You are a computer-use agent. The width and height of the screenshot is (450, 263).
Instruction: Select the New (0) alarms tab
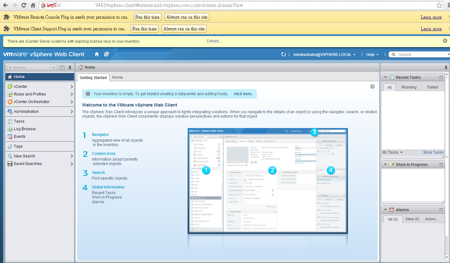(412, 219)
